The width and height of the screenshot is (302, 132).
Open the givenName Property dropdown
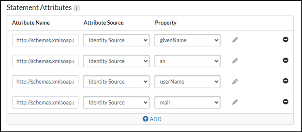pyautogui.click(x=187, y=40)
